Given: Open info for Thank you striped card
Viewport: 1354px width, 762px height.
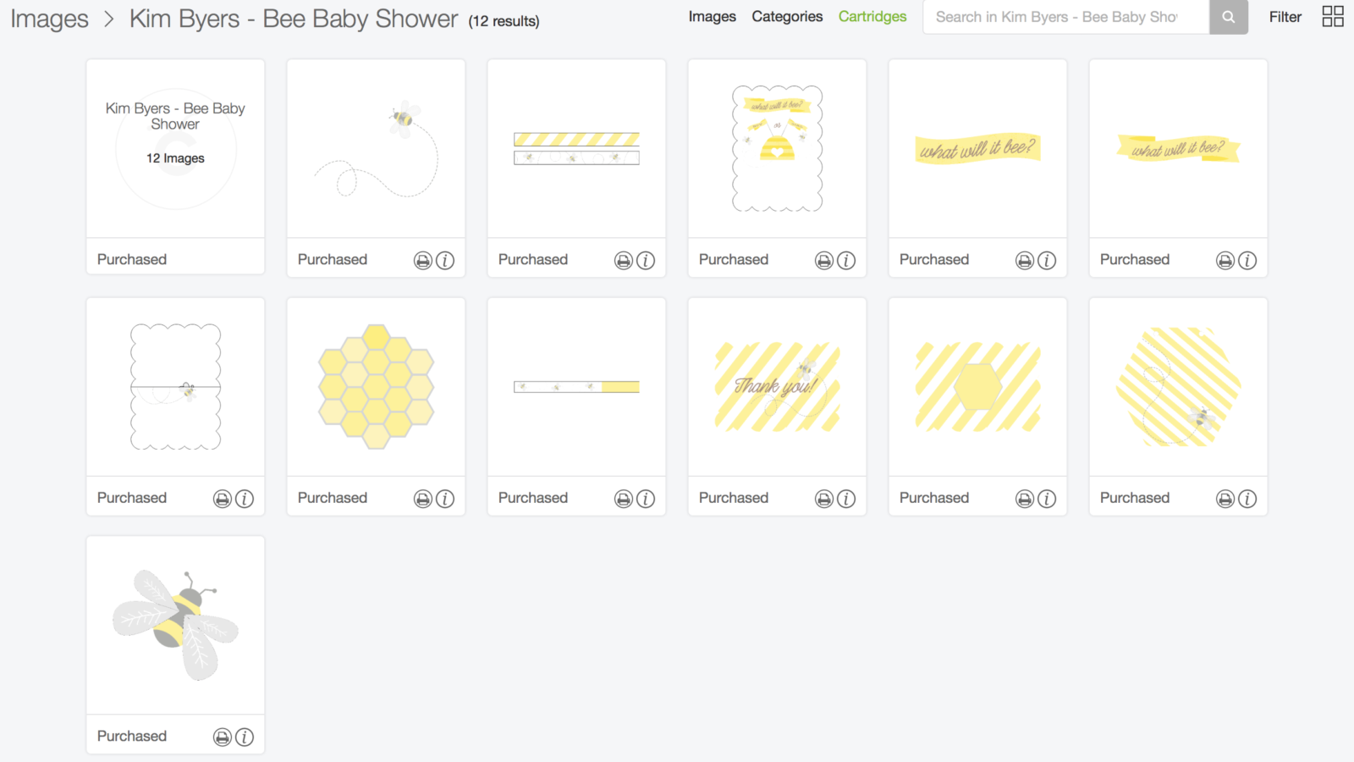Looking at the screenshot, I should pyautogui.click(x=846, y=500).
